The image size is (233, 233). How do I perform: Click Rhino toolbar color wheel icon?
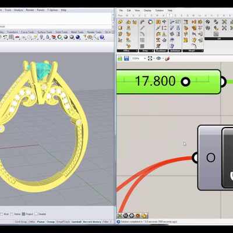[x=59, y=37]
